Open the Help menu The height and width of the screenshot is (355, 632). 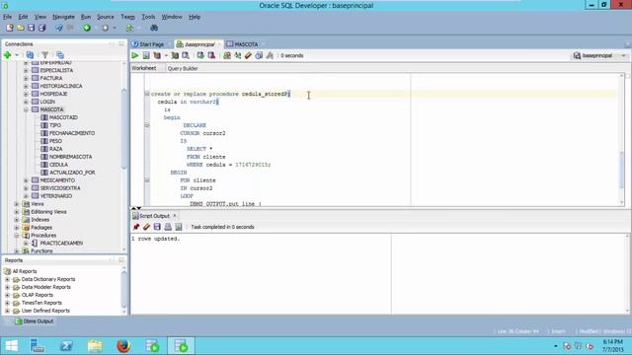tap(195, 17)
